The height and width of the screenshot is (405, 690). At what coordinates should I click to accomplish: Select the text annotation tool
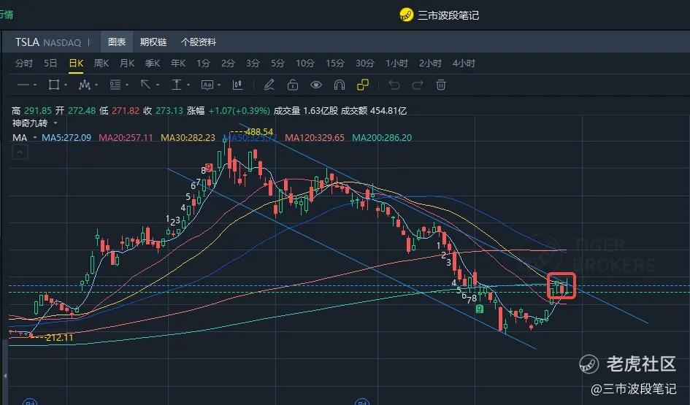[x=207, y=85]
